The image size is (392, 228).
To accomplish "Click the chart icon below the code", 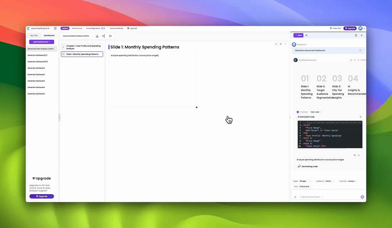I will [x=355, y=155].
